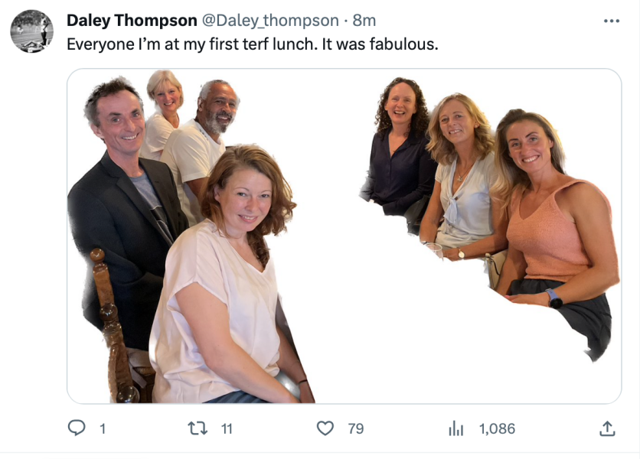Open the author's profile avatar
Viewport: 640px width, 459px height.
[x=31, y=31]
